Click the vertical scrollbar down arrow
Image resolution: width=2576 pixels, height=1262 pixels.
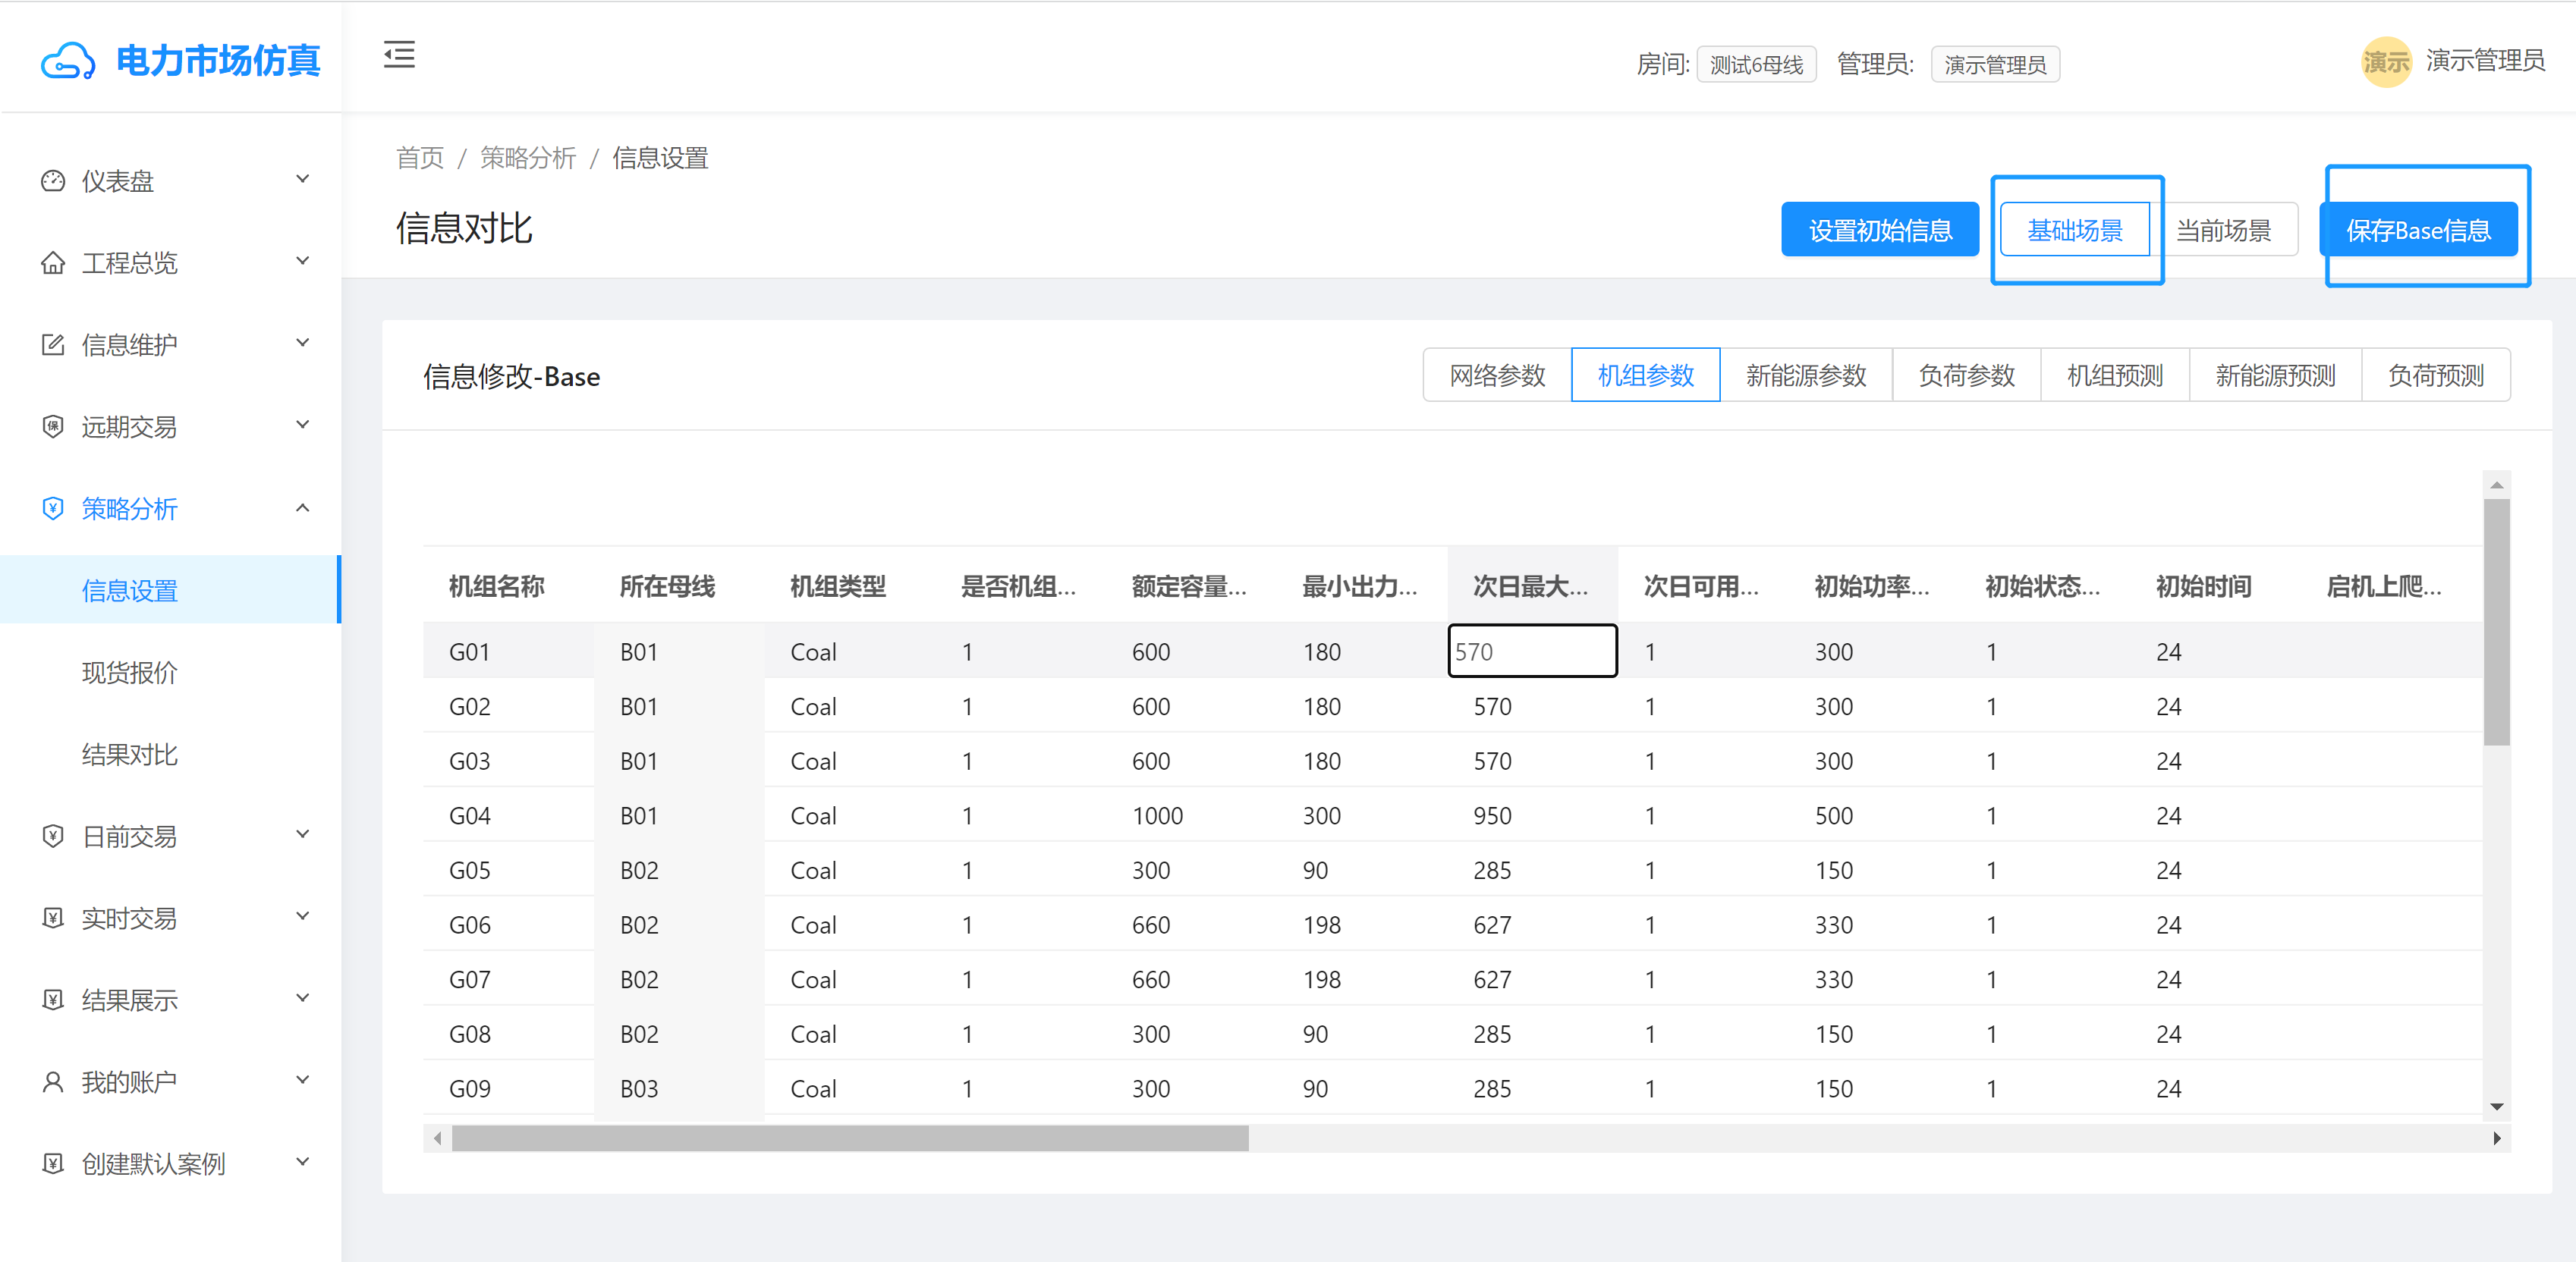pos(2496,1106)
